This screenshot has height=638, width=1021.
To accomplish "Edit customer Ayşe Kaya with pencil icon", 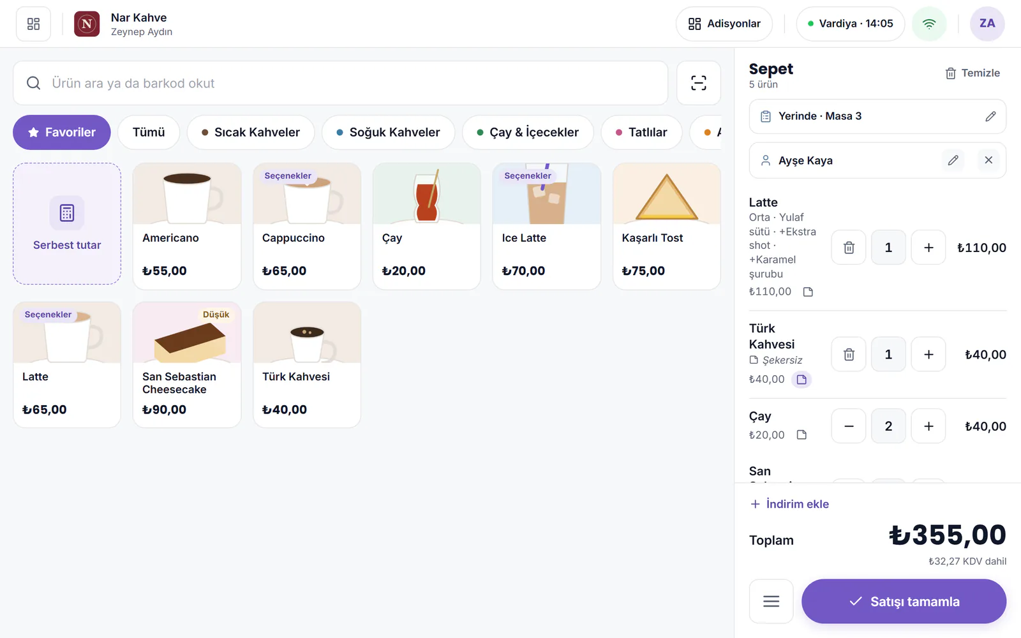I will 953,160.
